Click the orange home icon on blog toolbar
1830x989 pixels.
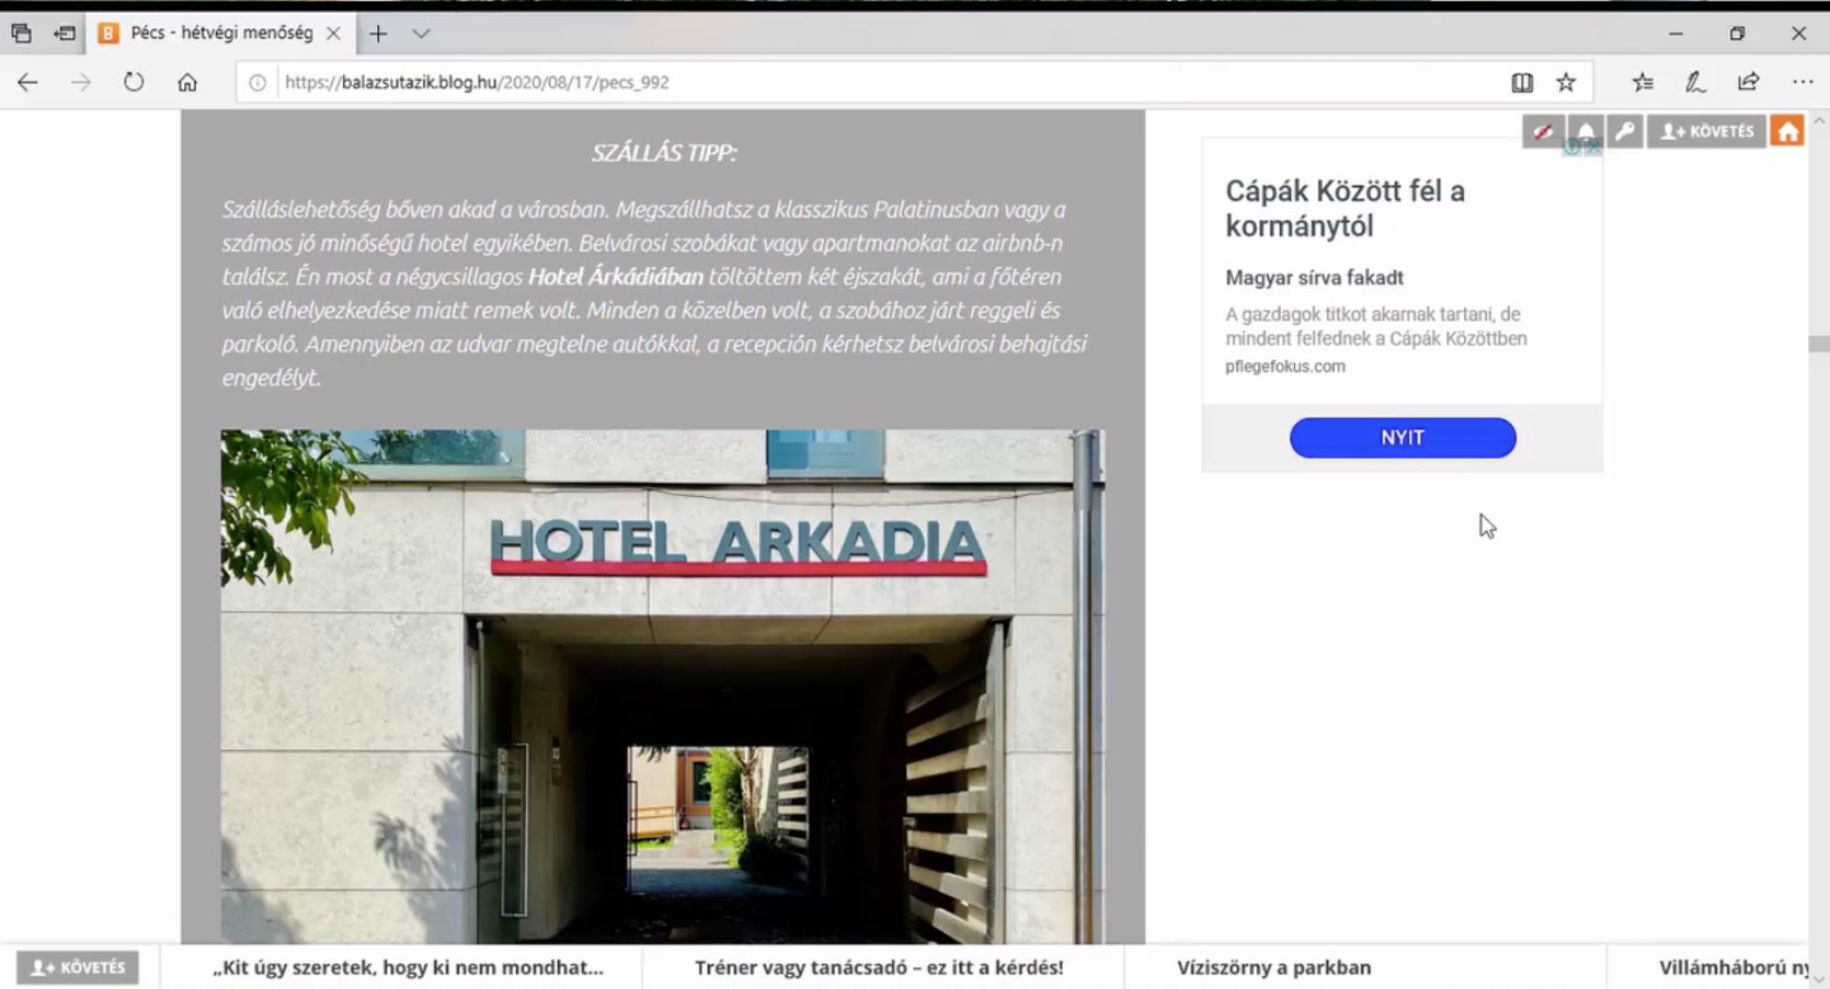(1787, 132)
